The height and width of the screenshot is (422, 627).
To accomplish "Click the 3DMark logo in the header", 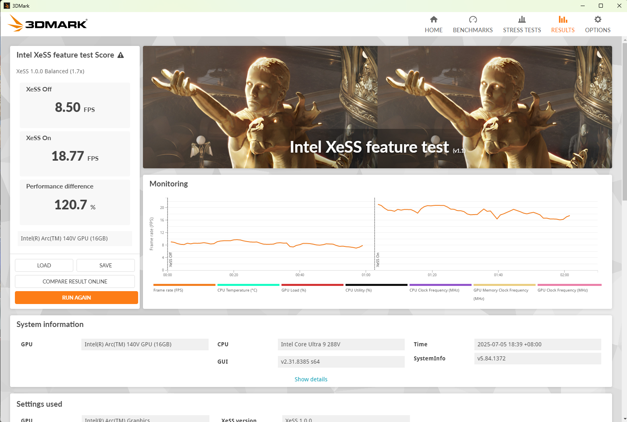I will tap(48, 23).
